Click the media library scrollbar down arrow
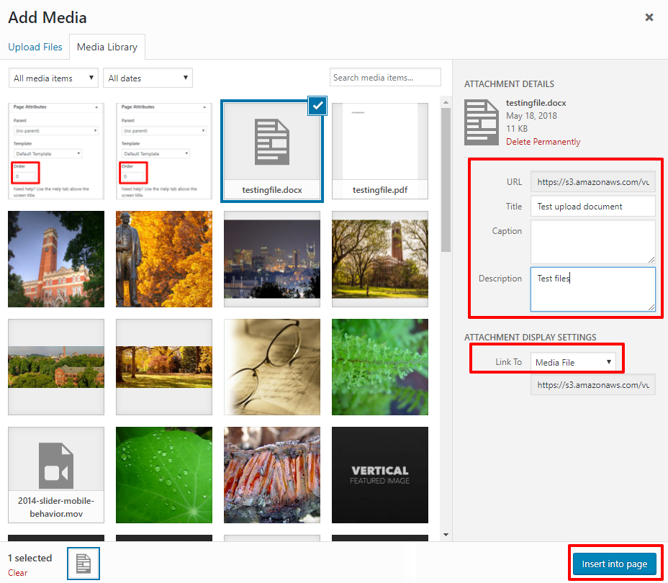This screenshot has height=583, width=668. [x=446, y=535]
